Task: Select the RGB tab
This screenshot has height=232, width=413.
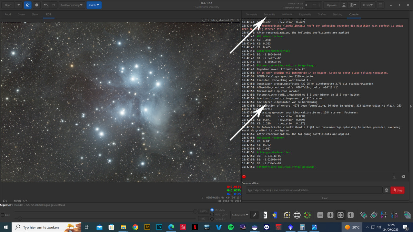Action: tap(48, 15)
